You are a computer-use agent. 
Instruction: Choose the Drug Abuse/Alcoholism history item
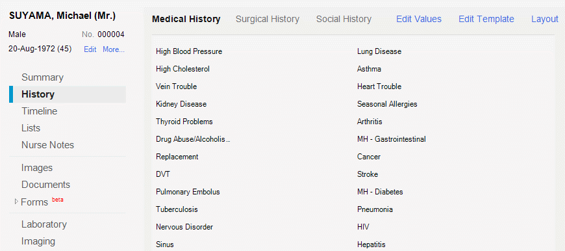[193, 139]
